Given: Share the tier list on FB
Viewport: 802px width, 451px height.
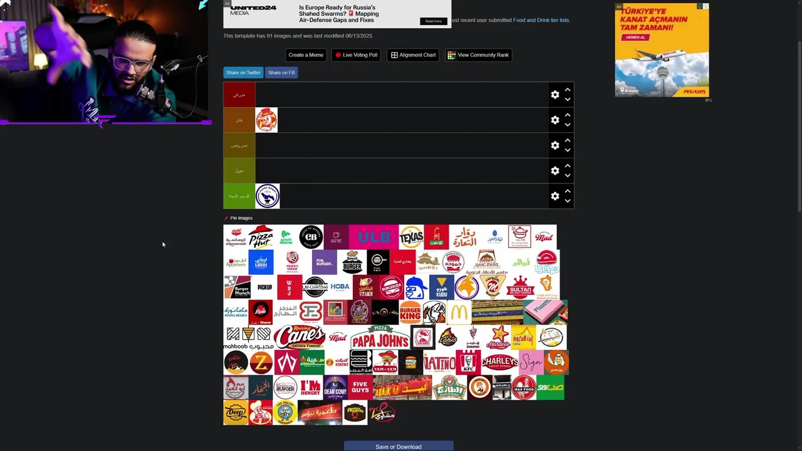Looking at the screenshot, I should tap(281, 73).
